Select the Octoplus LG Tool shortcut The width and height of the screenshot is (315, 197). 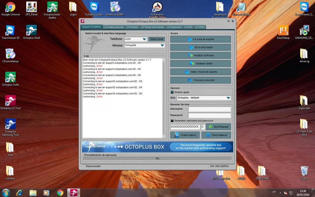coord(10,102)
